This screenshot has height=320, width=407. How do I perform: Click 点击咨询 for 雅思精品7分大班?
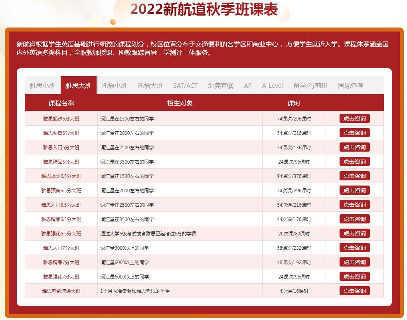pos(355,262)
